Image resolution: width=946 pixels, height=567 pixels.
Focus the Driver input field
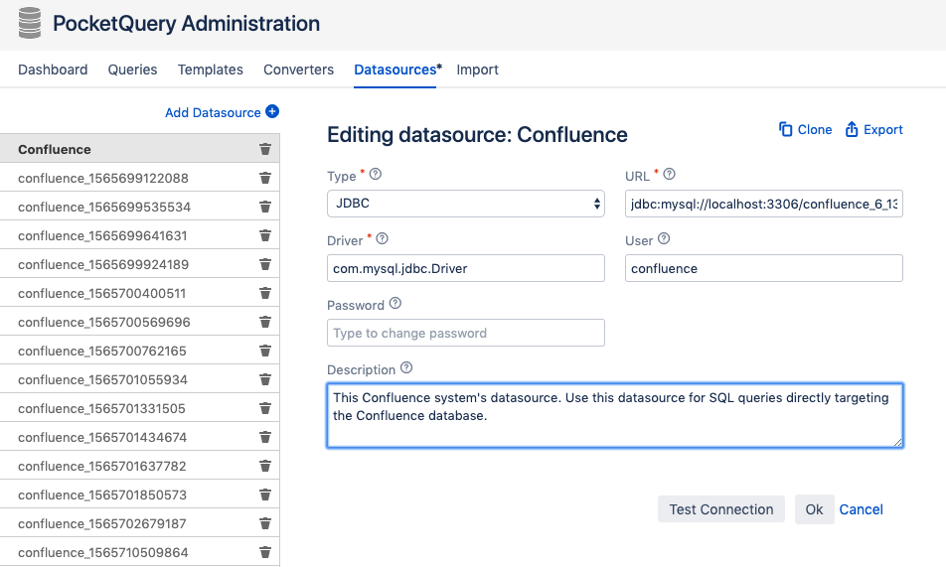pos(466,268)
